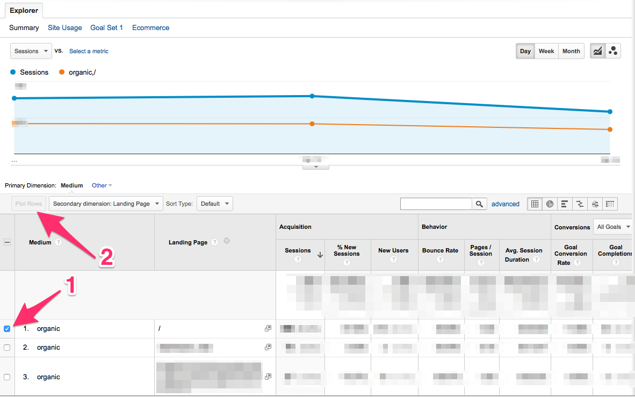635x397 pixels.
Task: Open the All Goals conversions dropdown
Action: pyautogui.click(x=614, y=227)
